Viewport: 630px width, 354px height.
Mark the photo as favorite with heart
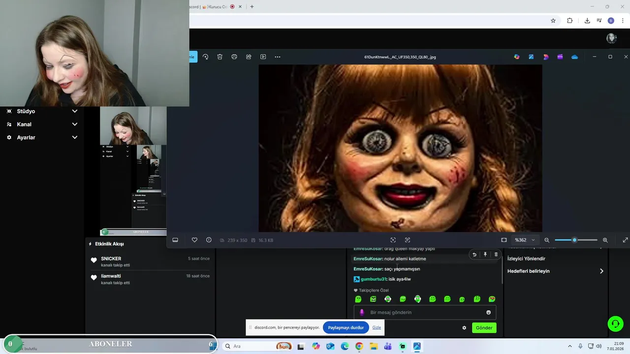194,240
